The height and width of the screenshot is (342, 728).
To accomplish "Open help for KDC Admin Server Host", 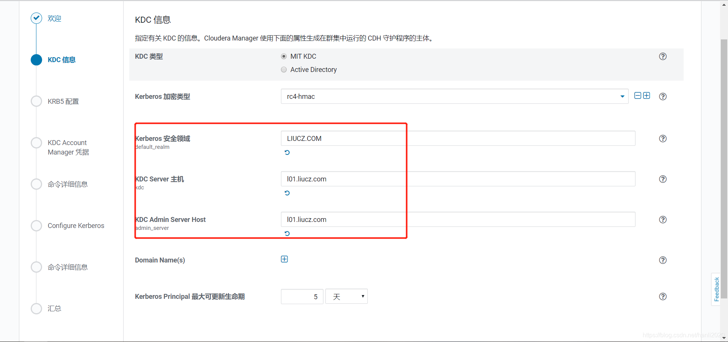I will click(x=662, y=219).
